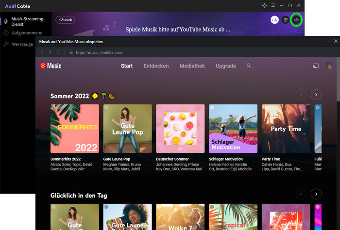Switch to the Entdecken tab
The image size is (340, 230).
click(x=156, y=66)
